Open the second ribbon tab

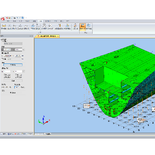[x=15, y=21]
